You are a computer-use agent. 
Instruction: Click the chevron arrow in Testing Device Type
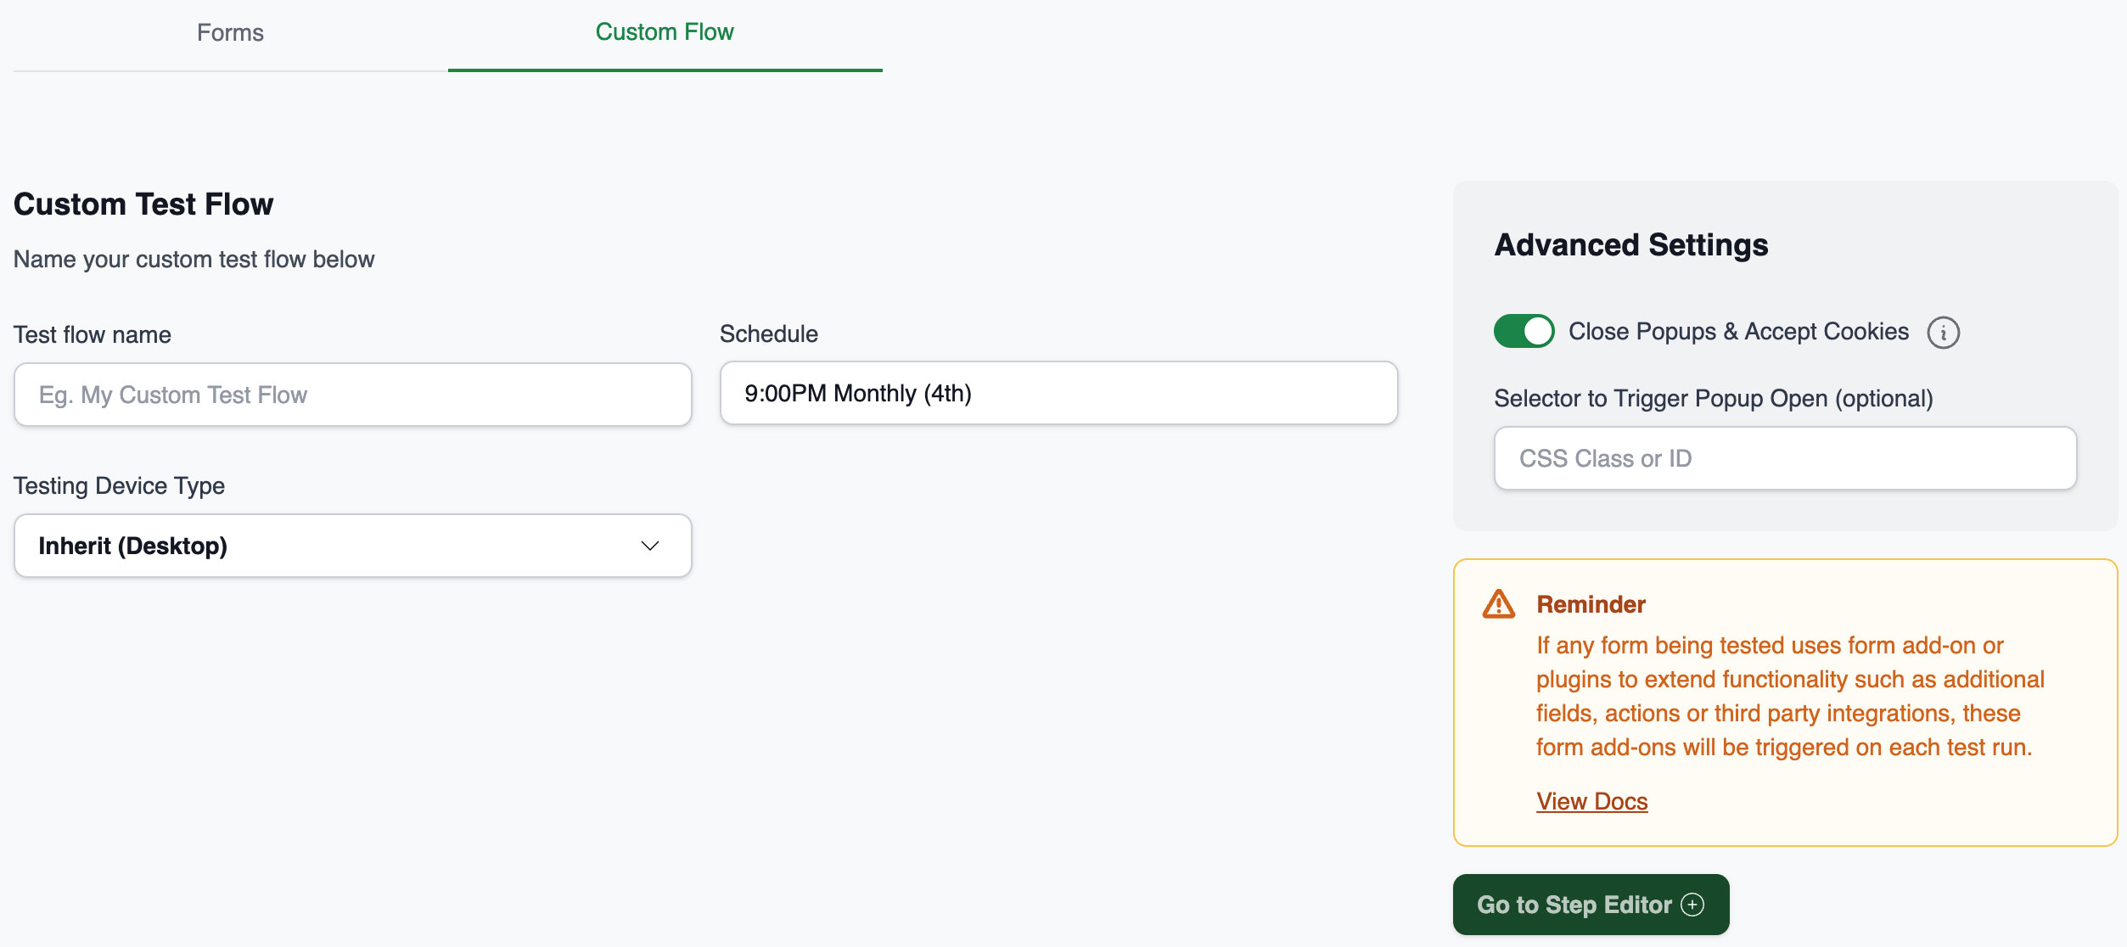click(x=649, y=546)
